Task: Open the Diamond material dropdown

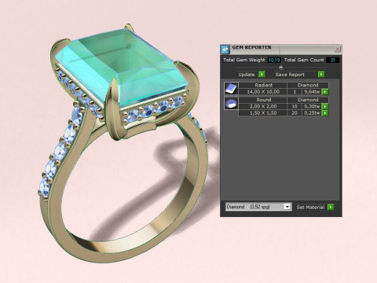Action: click(258, 207)
